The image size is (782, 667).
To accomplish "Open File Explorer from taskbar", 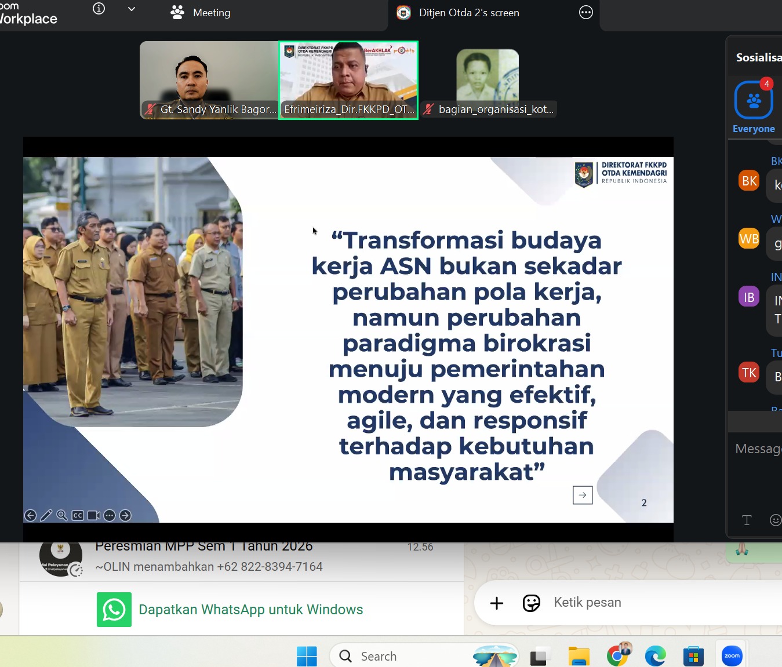I will tap(579, 656).
